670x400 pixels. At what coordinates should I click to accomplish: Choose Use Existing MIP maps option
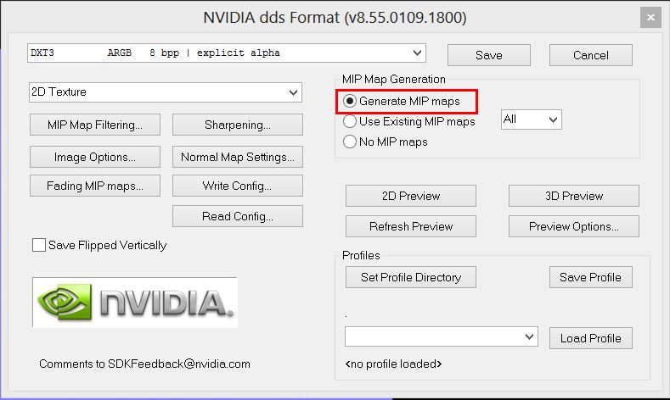click(350, 121)
